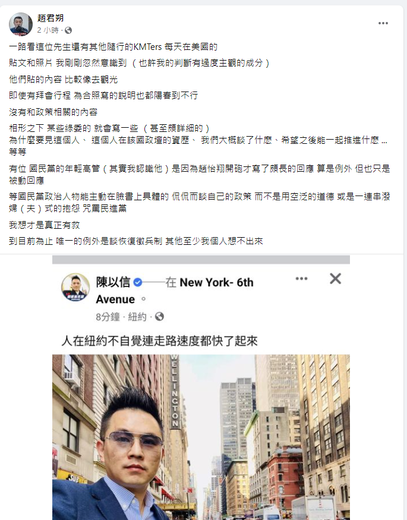Click the 2 小時 timestamp link

coord(48,30)
